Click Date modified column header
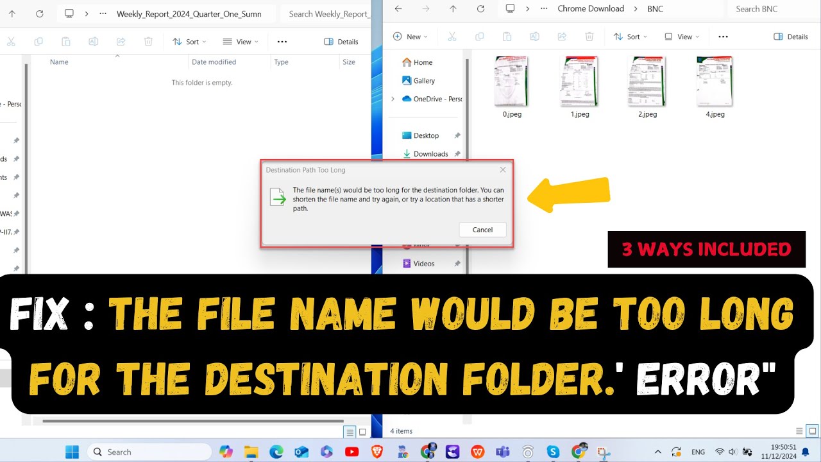821x462 pixels. tap(214, 62)
